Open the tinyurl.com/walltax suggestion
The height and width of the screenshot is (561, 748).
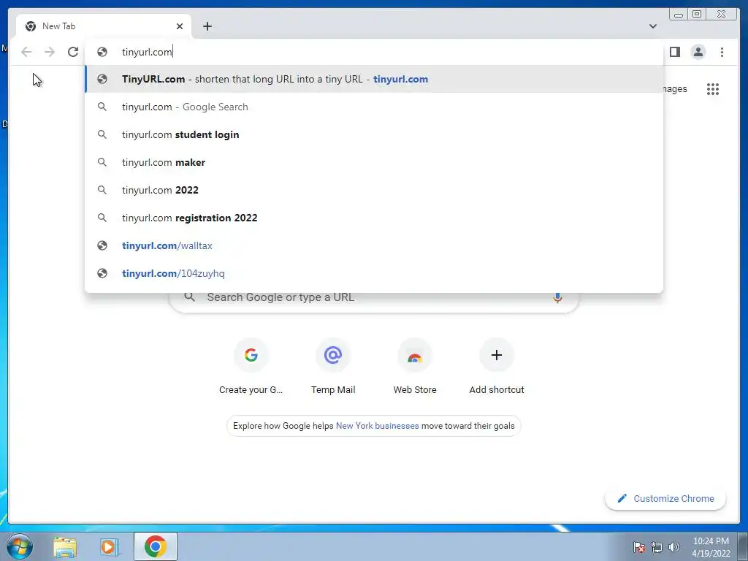374,245
